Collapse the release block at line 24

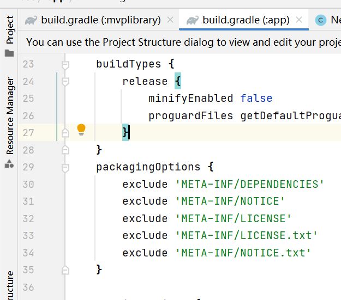coord(65,82)
